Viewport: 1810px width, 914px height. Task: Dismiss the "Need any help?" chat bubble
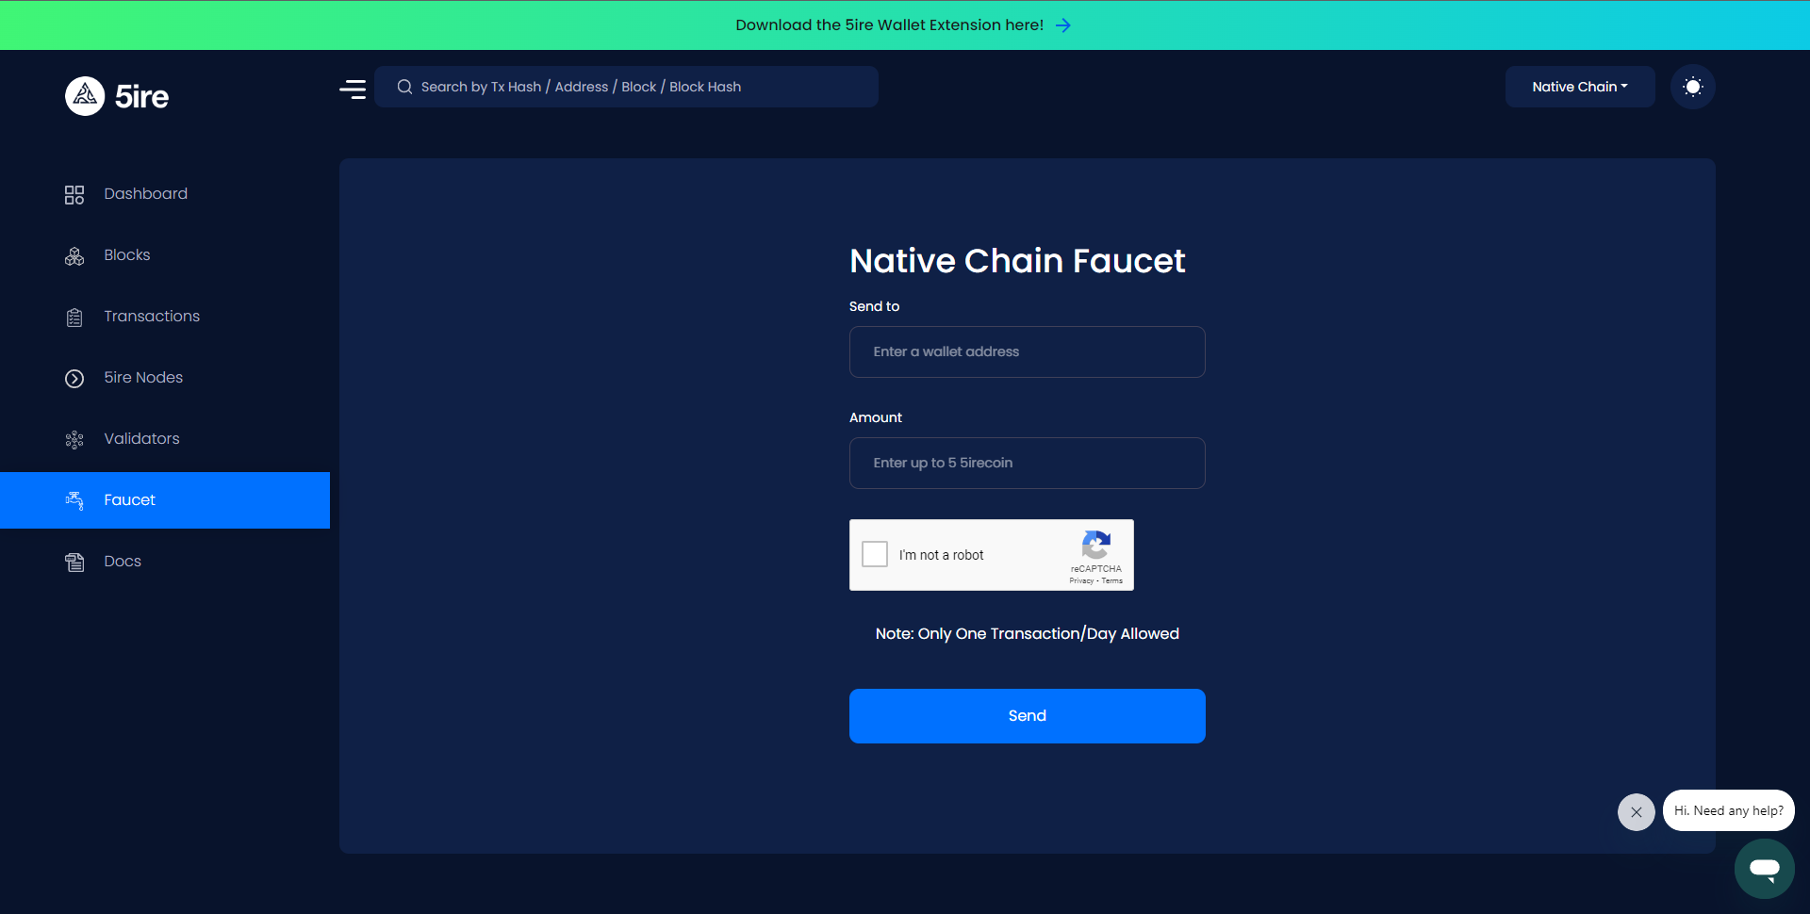(x=1636, y=812)
